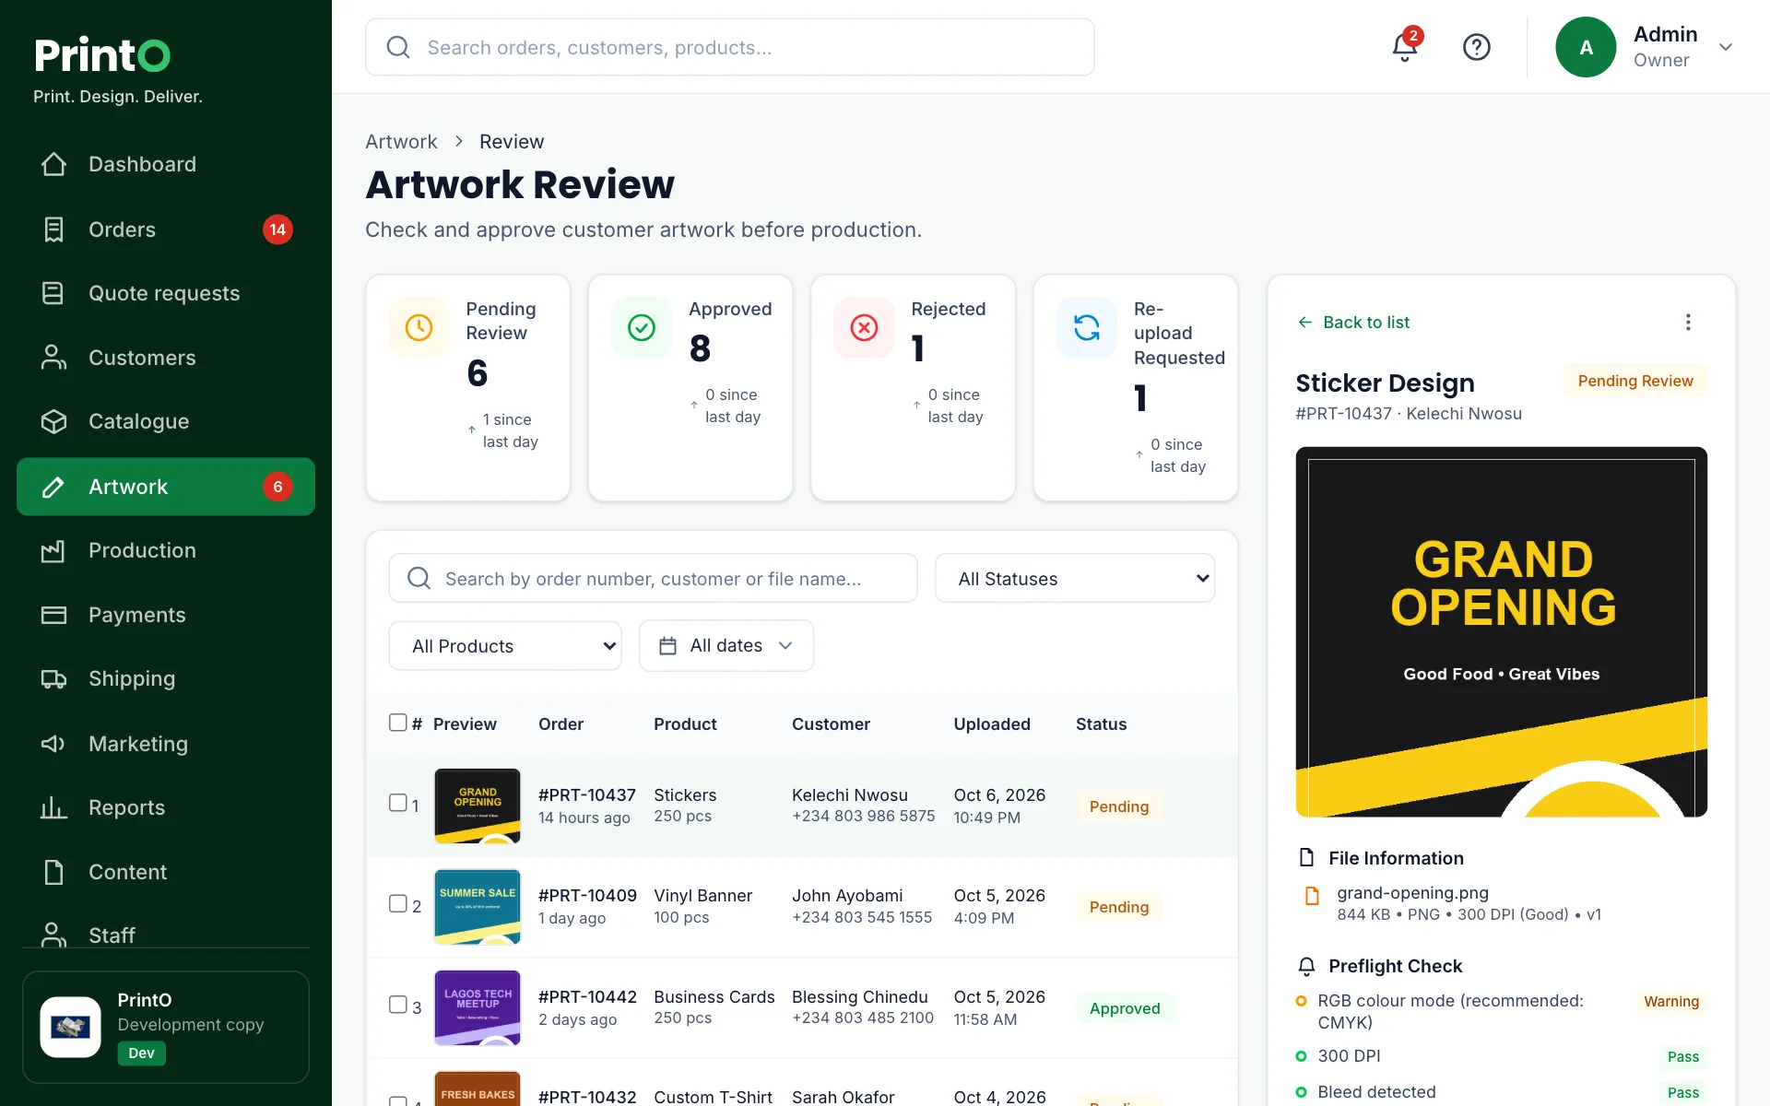Check the box for order #PRT-10409

[398, 903]
